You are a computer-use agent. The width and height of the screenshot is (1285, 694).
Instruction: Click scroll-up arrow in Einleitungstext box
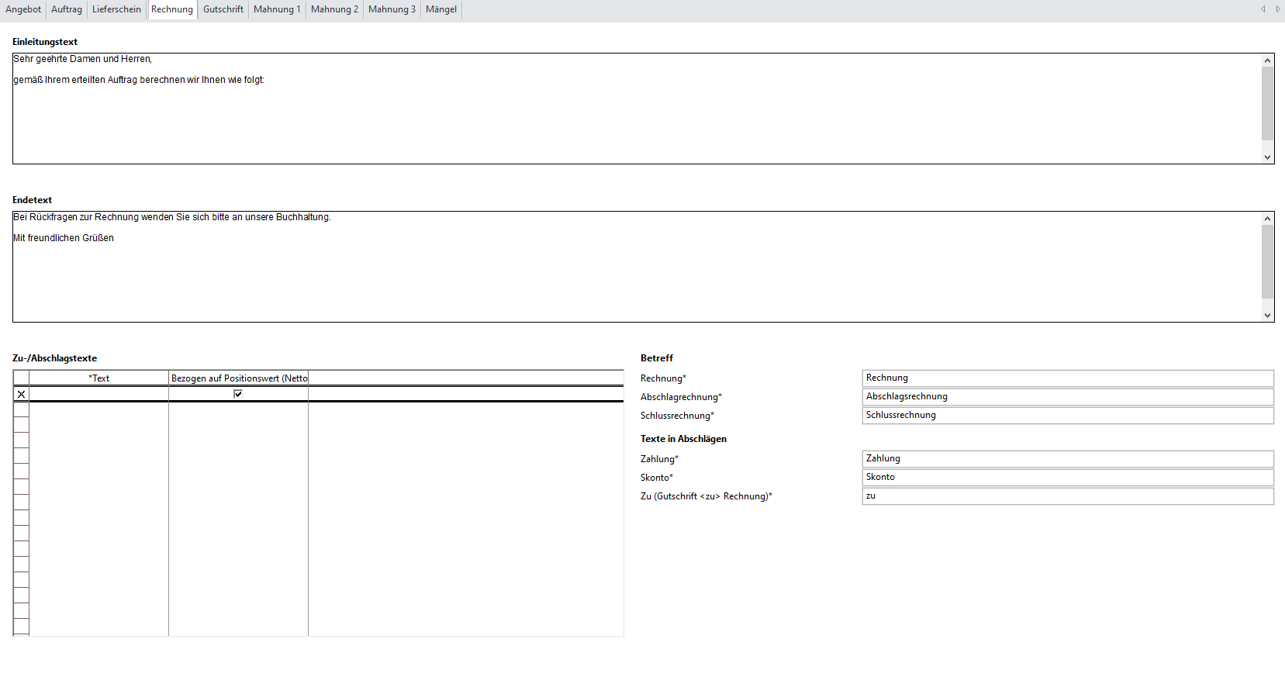click(x=1267, y=60)
